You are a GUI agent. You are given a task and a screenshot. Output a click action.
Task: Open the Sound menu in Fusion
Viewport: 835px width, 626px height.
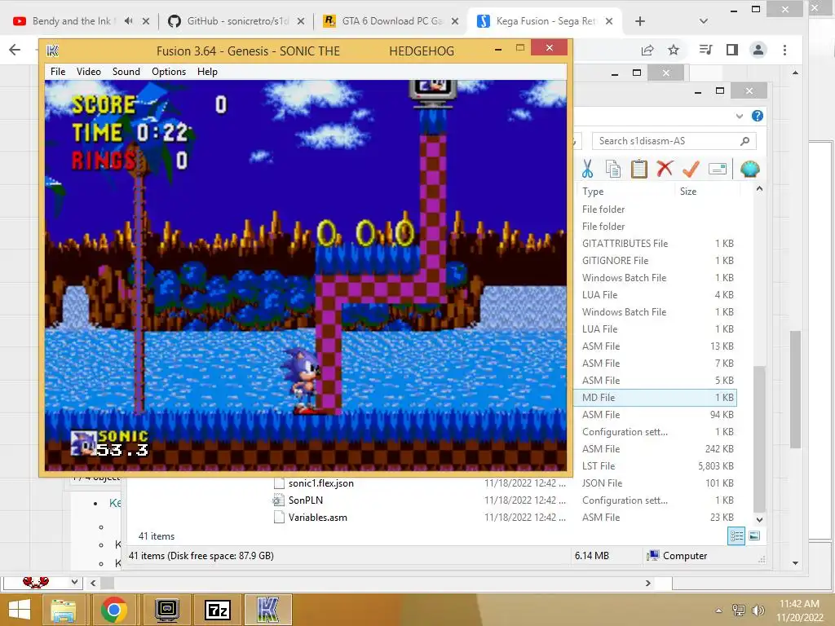(126, 72)
